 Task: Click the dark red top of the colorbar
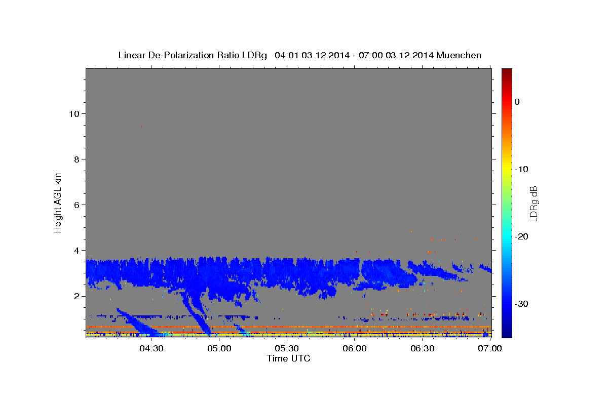click(x=507, y=73)
